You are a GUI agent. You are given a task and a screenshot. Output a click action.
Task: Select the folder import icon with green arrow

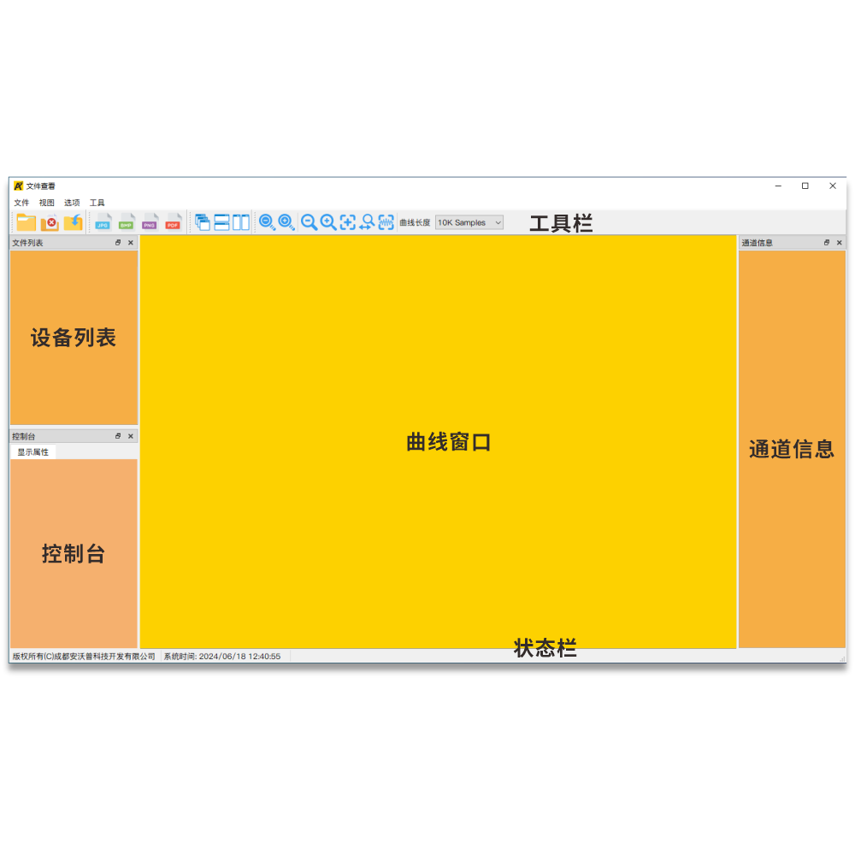[73, 222]
